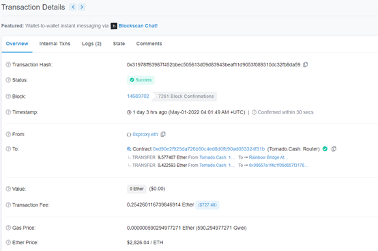378x251 pixels.
Task: Click the contract magnifier icon before Contract
Action: tap(129, 149)
